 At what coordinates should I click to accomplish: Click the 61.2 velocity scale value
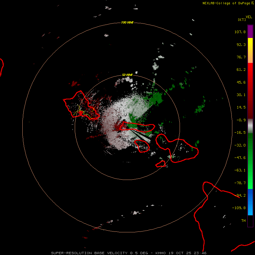pos(241,70)
